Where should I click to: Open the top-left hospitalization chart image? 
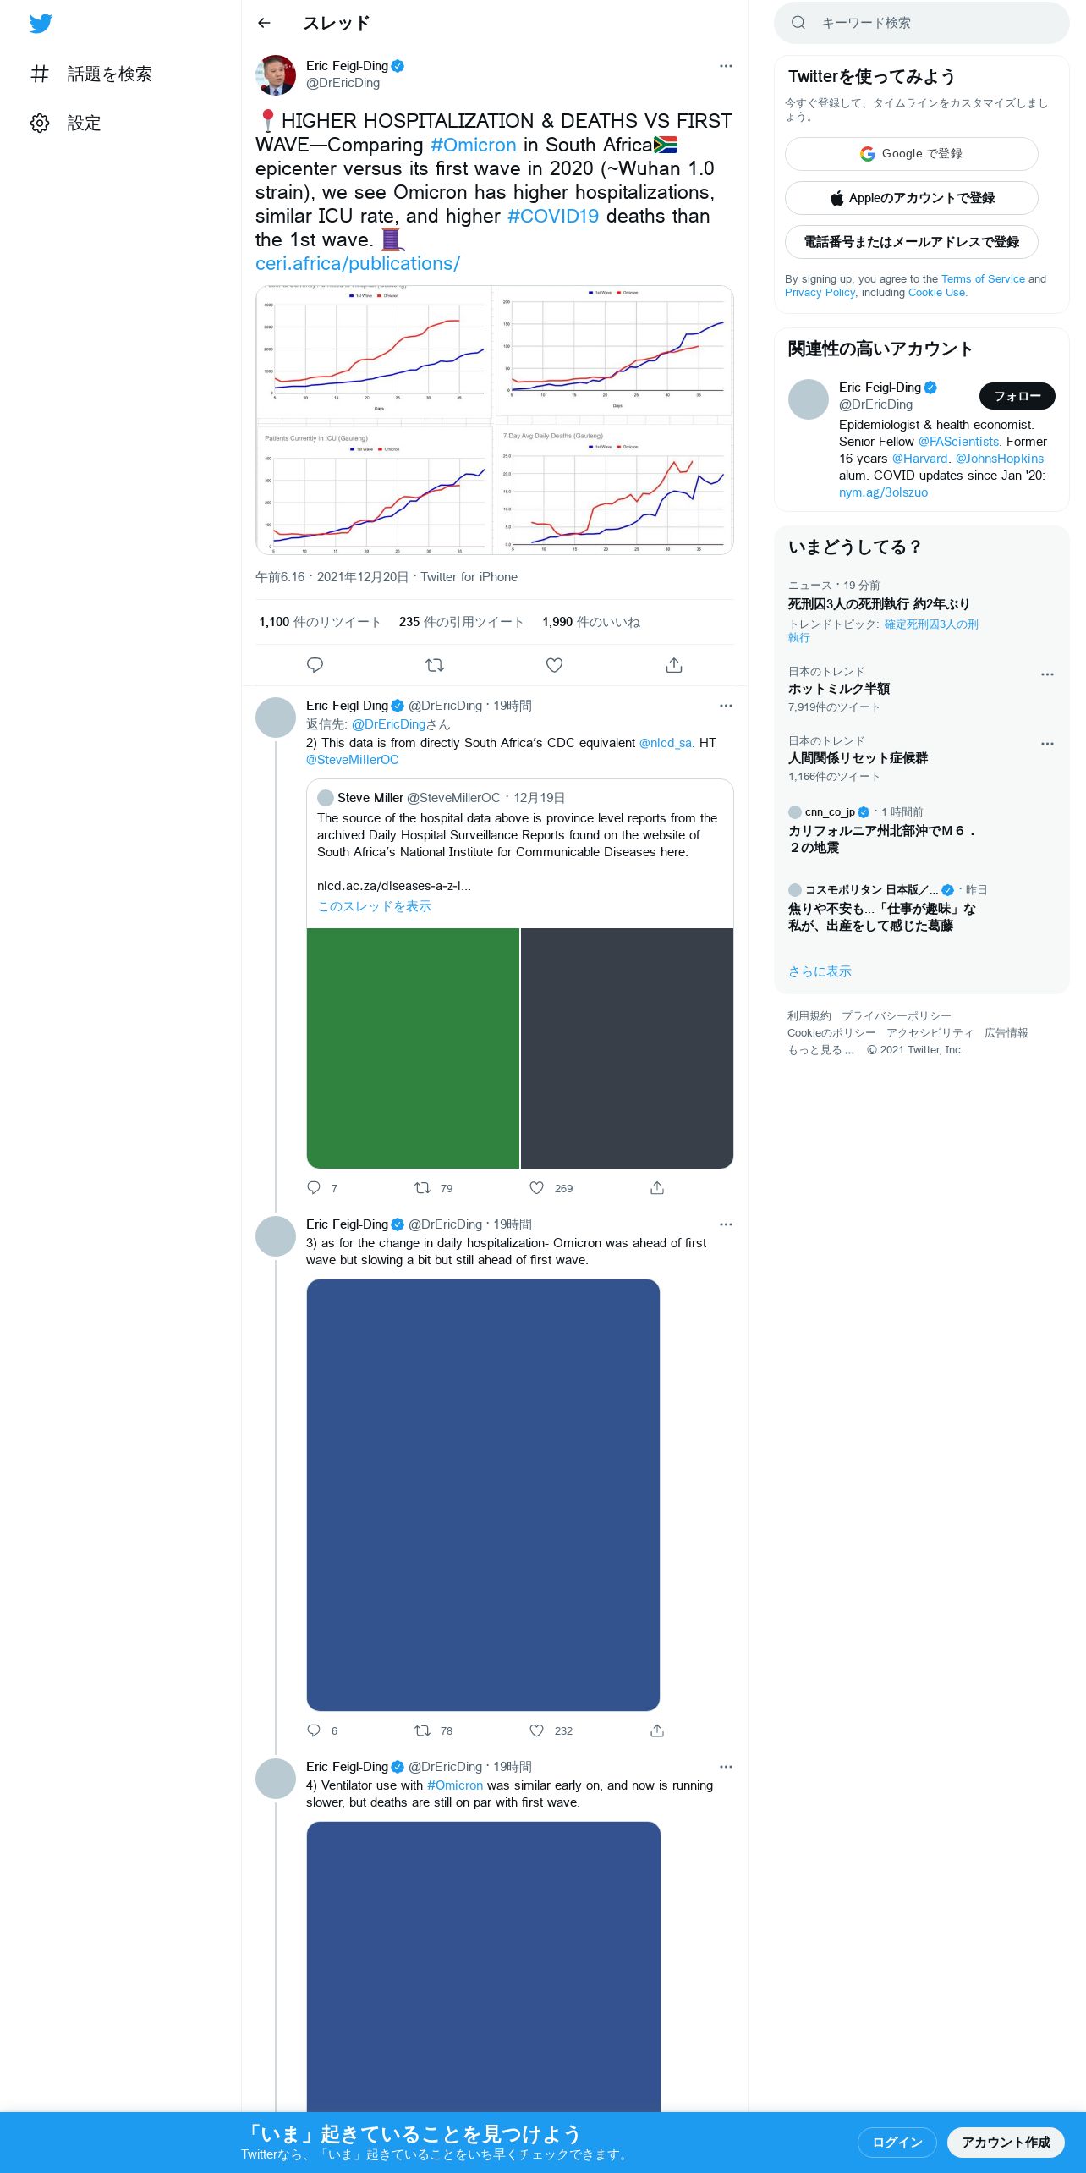click(374, 351)
